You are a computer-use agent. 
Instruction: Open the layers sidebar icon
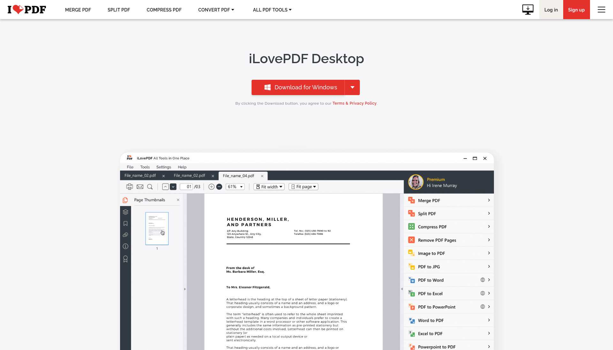tap(125, 212)
